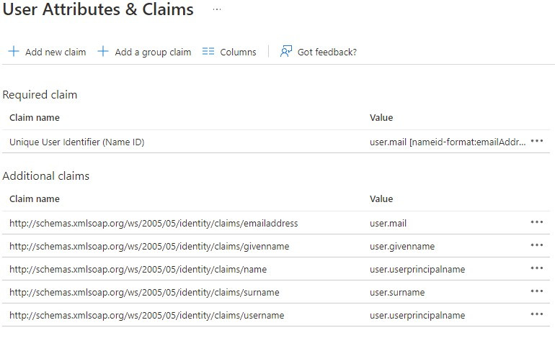Open the surname claim row
Screen dimensions: 555x338
point(144,293)
